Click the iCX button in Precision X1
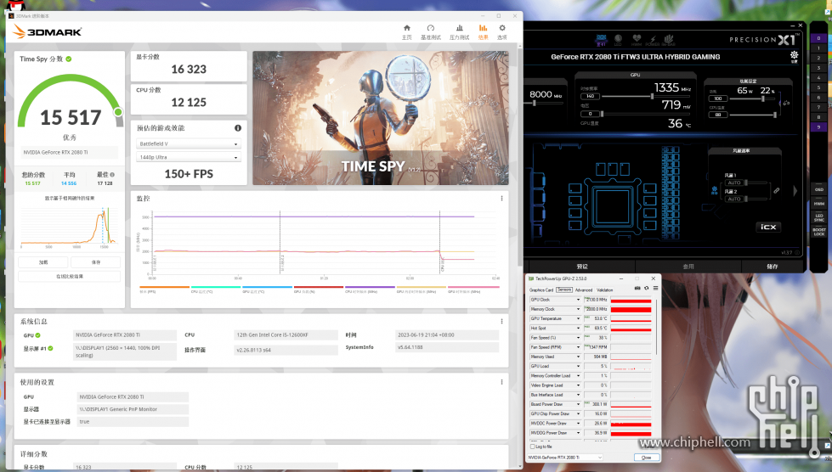This screenshot has width=832, height=472. click(x=768, y=227)
